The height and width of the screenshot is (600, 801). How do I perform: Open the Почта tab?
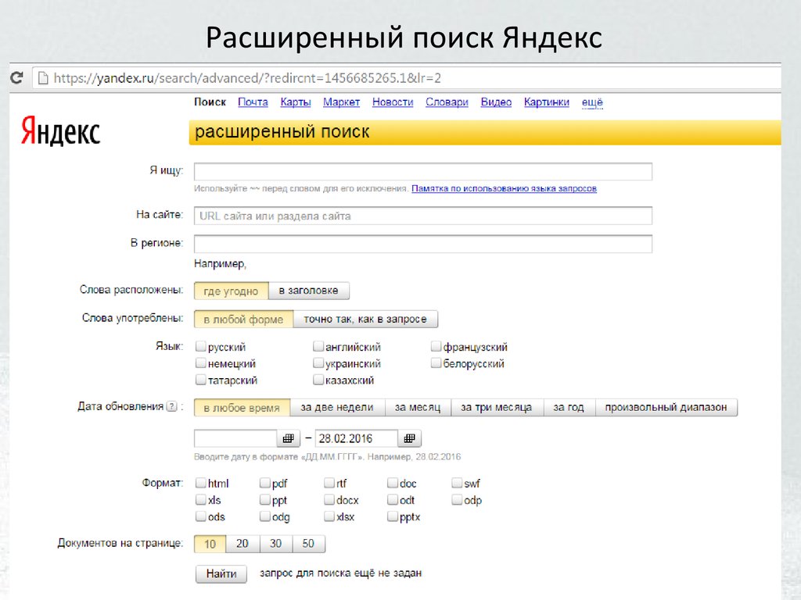pos(253,102)
